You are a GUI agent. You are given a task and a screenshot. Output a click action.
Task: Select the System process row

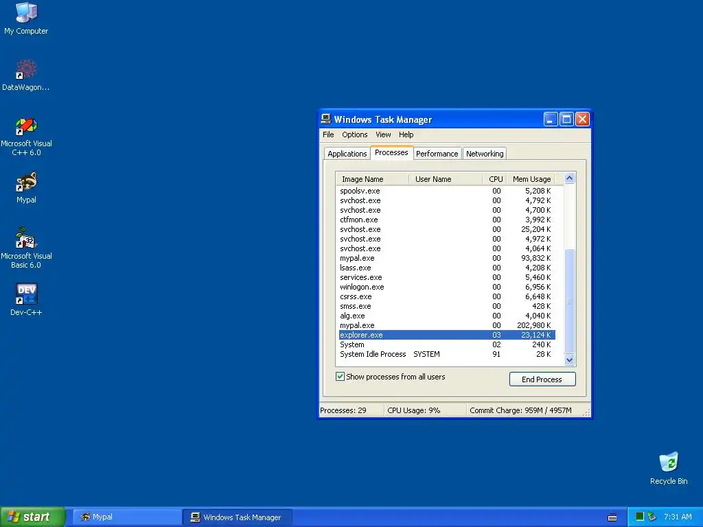tap(447, 344)
